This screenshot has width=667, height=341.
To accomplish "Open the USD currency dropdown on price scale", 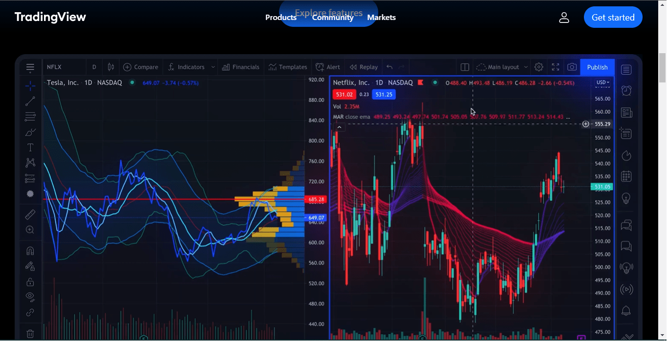I will click(x=602, y=82).
